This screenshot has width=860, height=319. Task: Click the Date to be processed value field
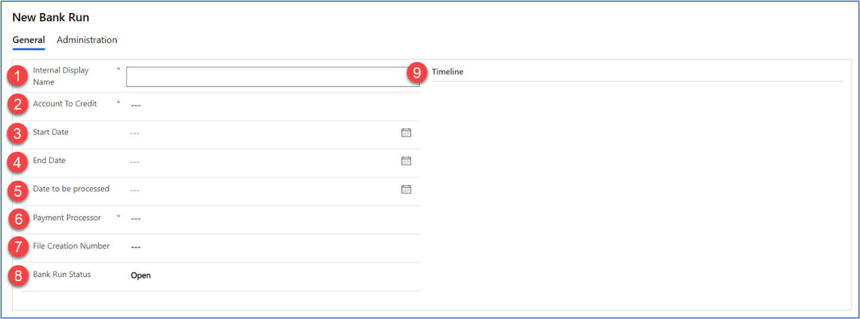coord(261,190)
